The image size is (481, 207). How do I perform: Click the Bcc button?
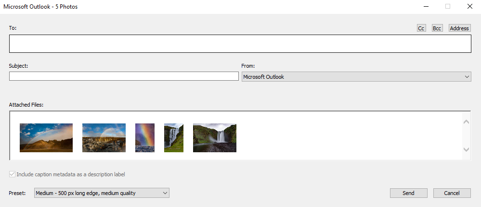pyautogui.click(x=437, y=28)
